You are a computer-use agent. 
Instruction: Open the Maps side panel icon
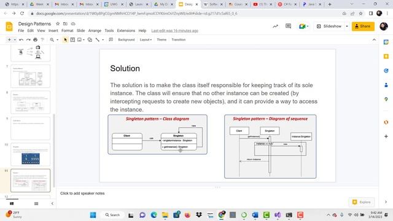pos(386,99)
